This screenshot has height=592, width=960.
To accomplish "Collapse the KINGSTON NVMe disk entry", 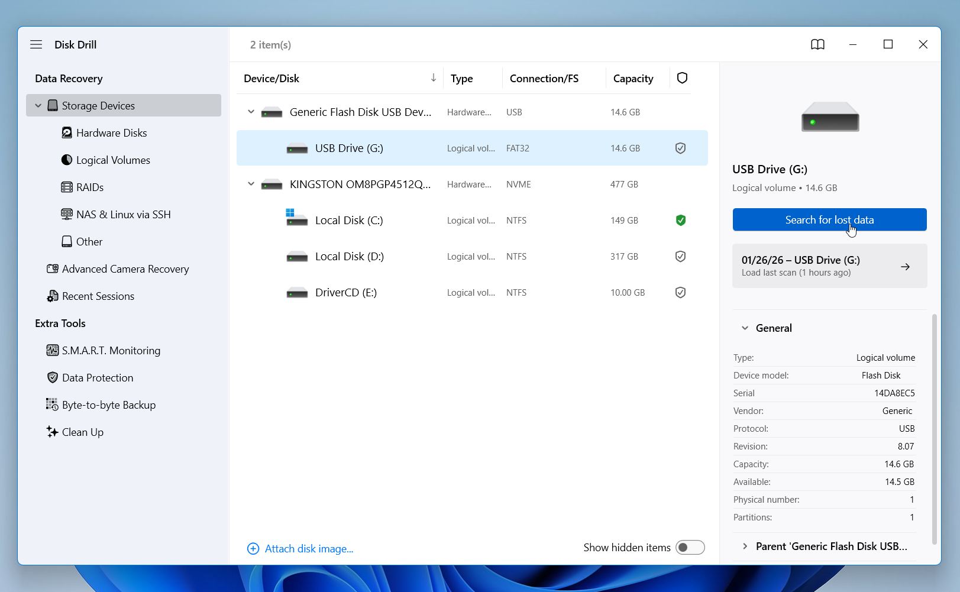I will [x=250, y=184].
